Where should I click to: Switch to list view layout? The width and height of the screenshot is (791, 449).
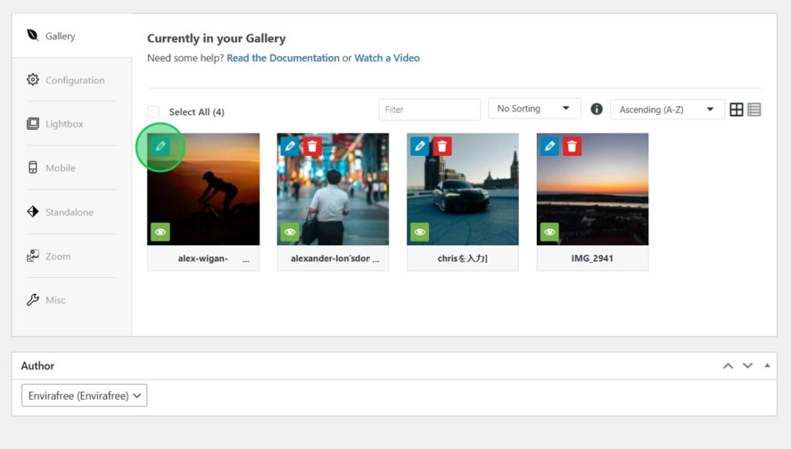pos(755,110)
